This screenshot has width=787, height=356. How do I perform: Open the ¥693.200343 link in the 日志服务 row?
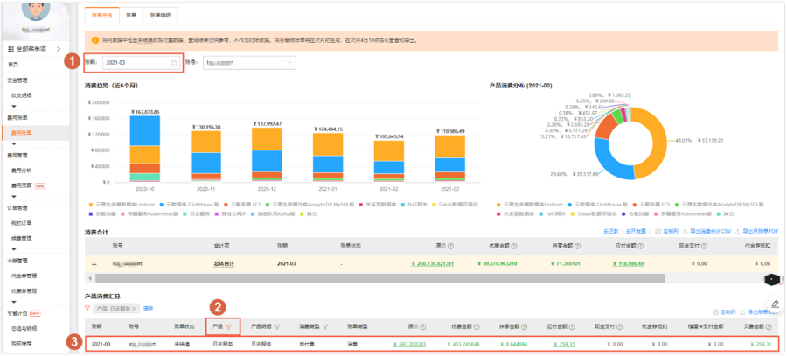tap(409, 345)
